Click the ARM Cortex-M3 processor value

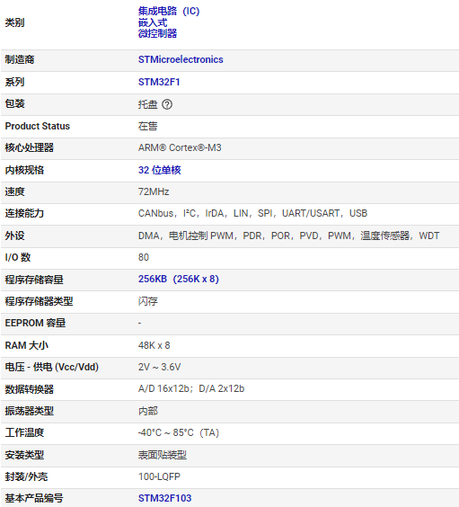[180, 147]
